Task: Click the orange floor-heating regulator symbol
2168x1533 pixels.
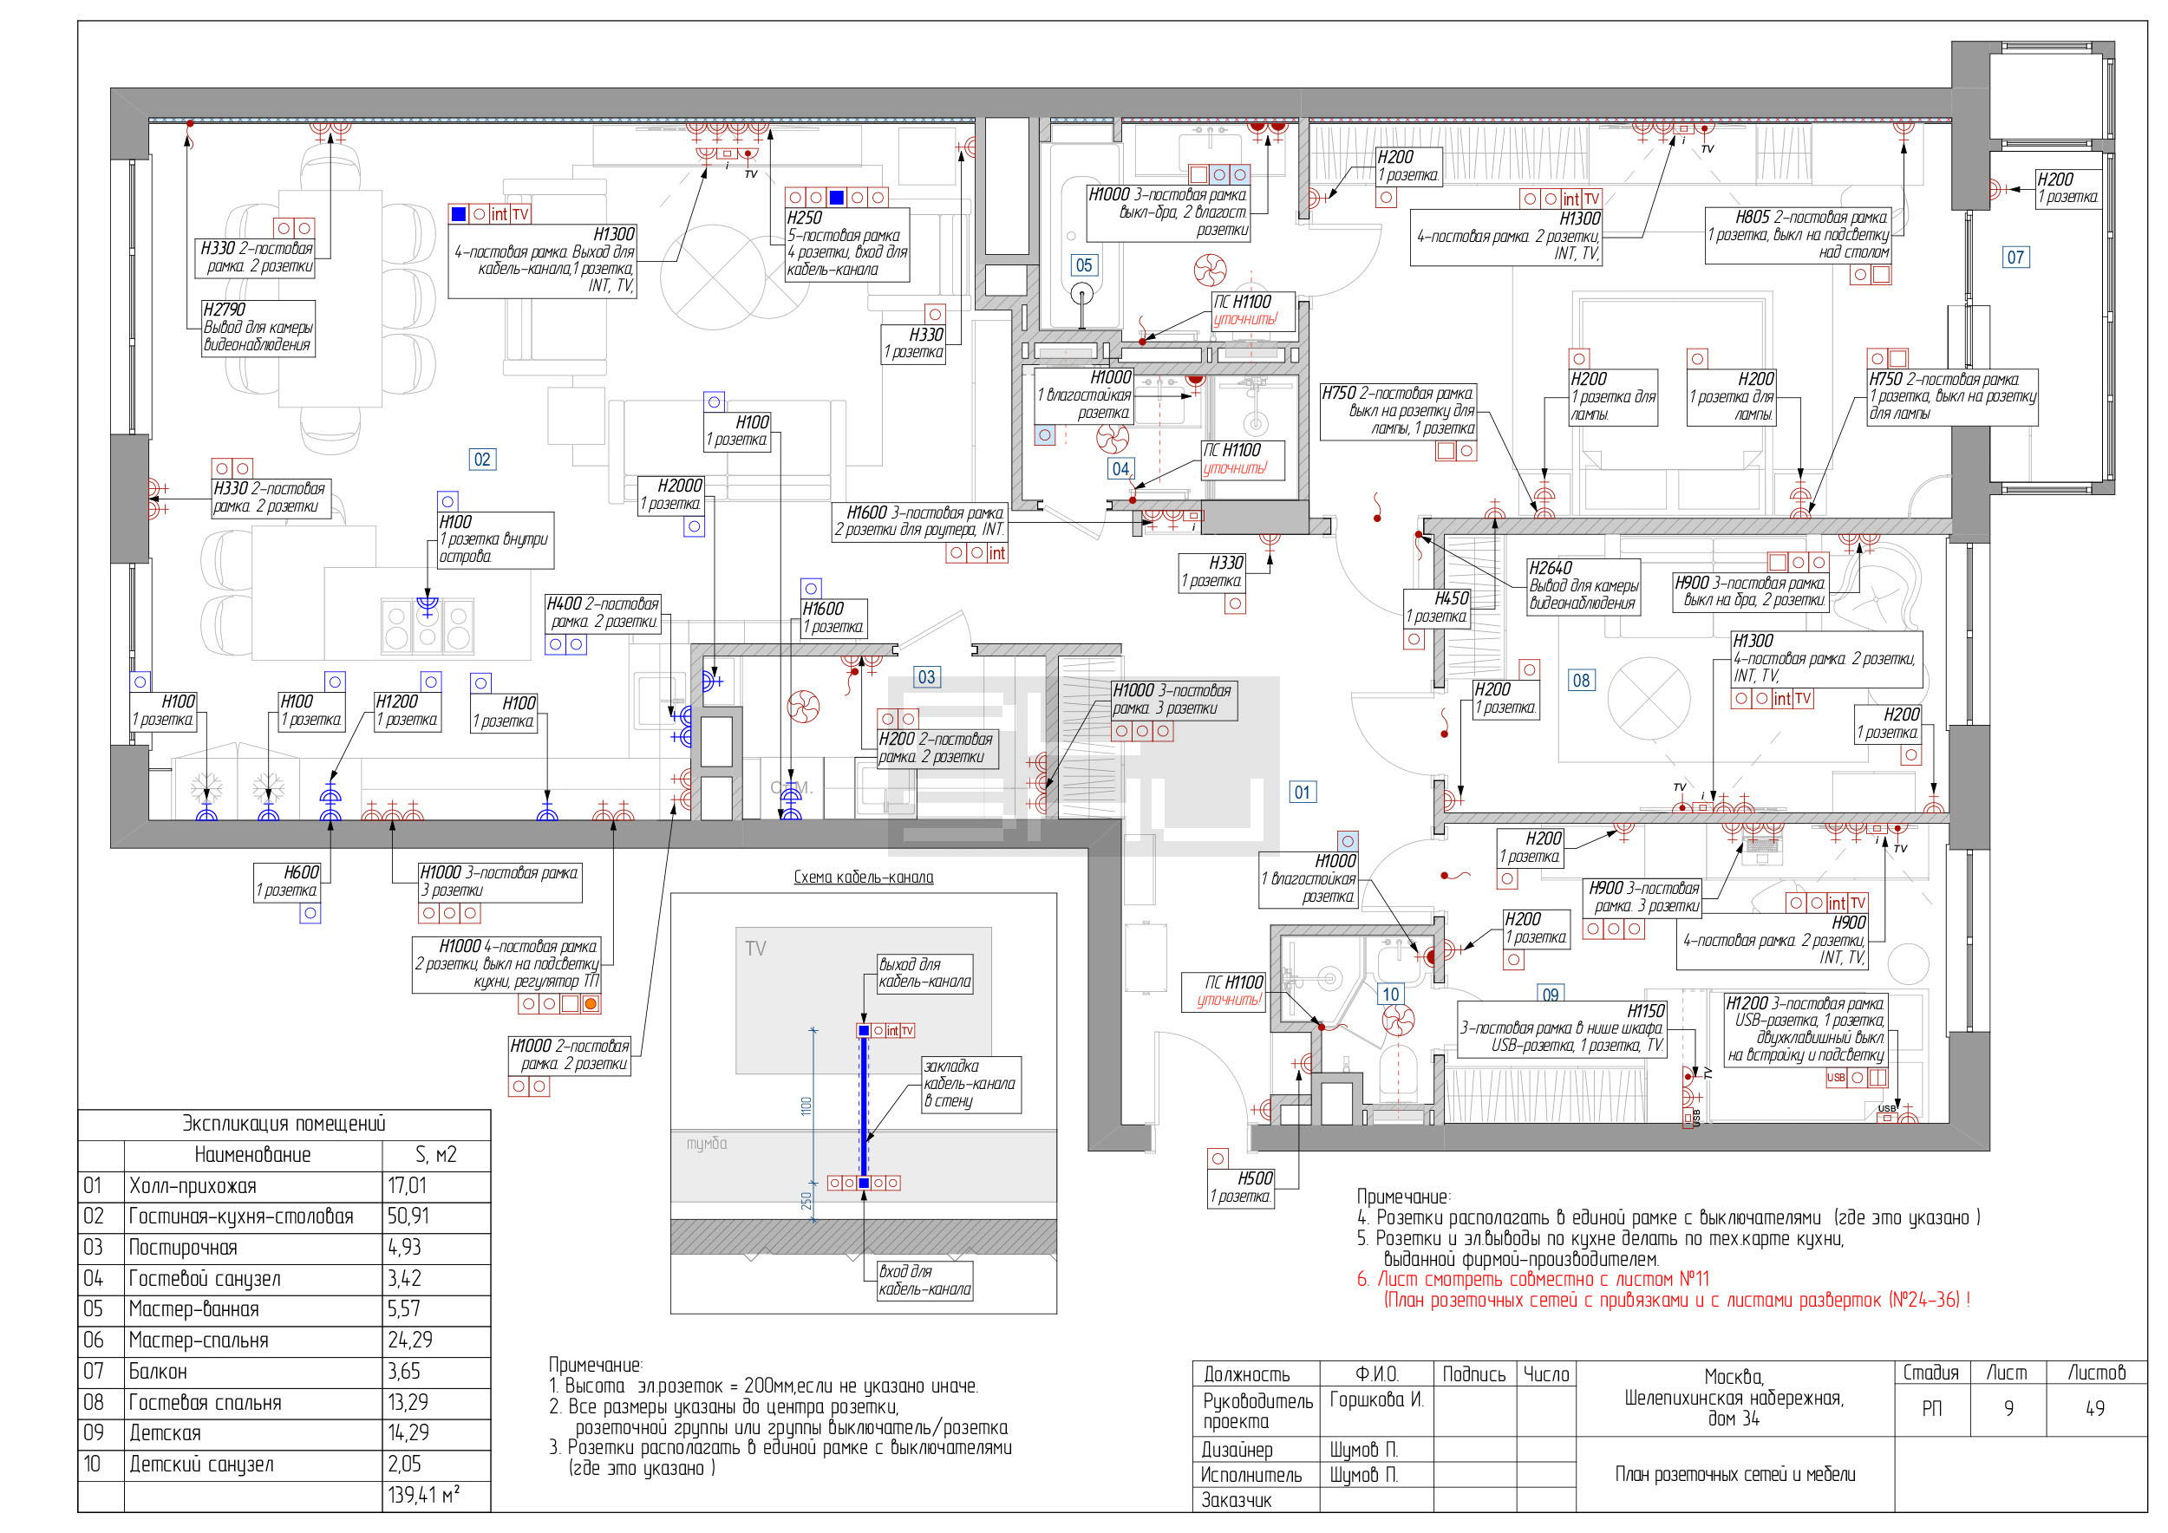Action: (x=591, y=1003)
